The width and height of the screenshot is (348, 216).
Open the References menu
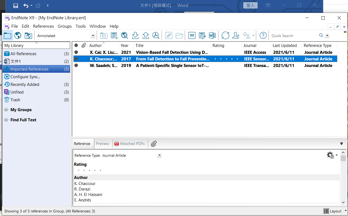click(x=43, y=26)
